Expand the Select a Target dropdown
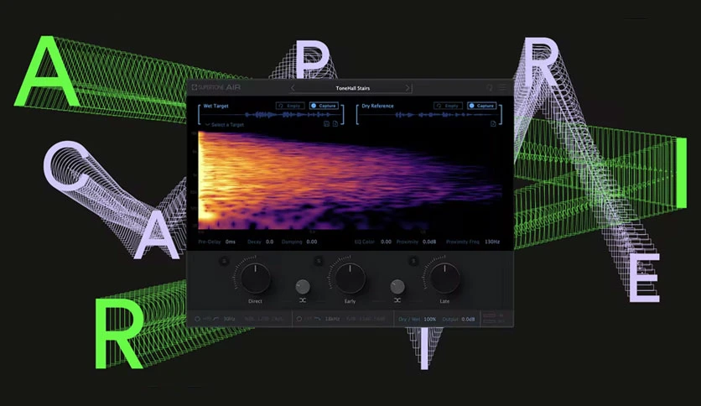 (x=225, y=125)
